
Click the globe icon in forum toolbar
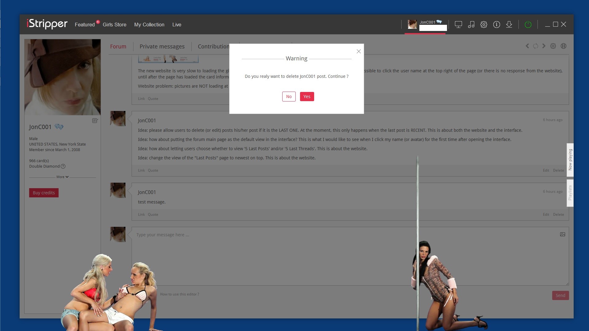point(564,46)
